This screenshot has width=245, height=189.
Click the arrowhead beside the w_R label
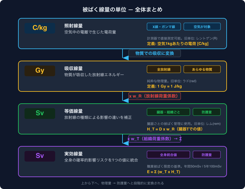(126, 101)
